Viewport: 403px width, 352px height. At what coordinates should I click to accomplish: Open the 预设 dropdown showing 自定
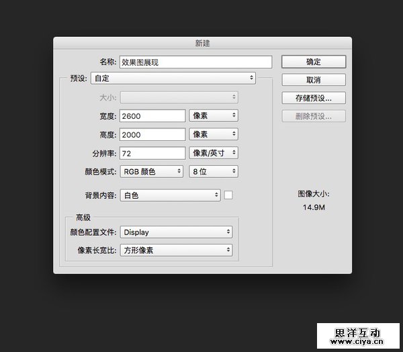coord(173,79)
